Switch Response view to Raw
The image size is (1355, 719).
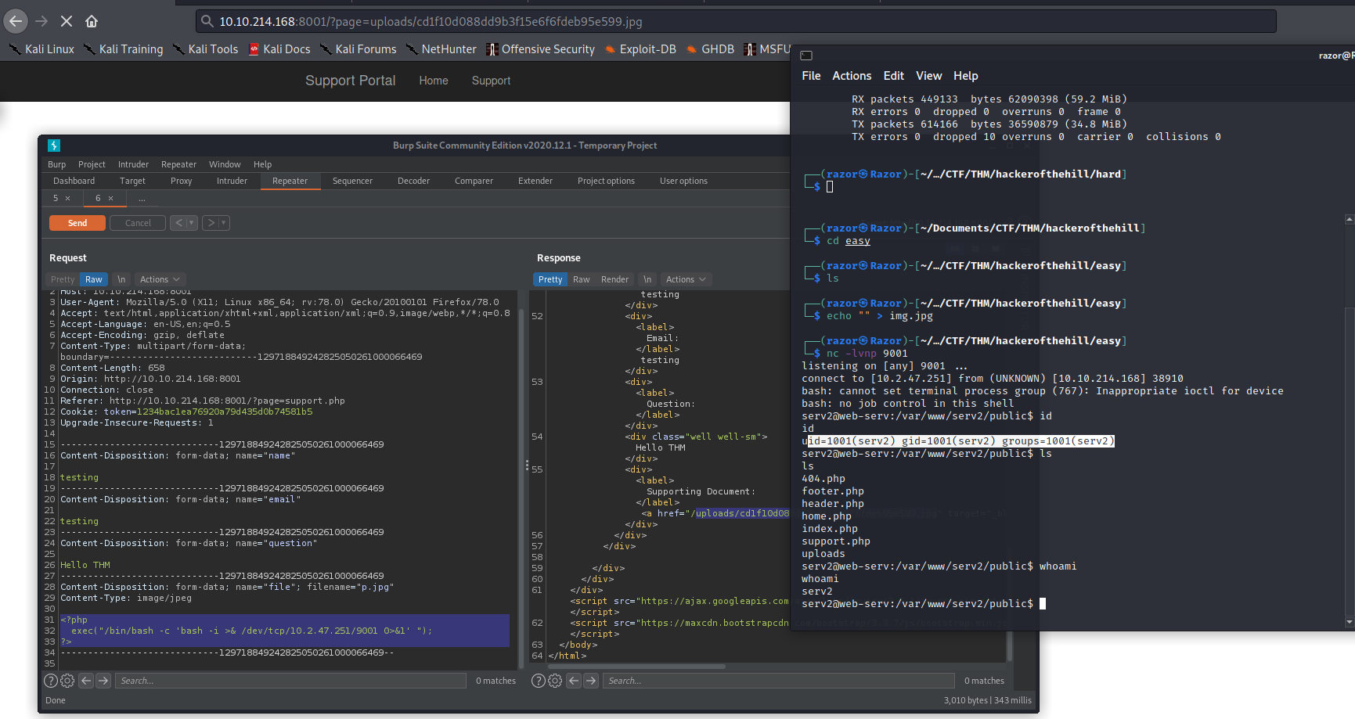pyautogui.click(x=582, y=279)
